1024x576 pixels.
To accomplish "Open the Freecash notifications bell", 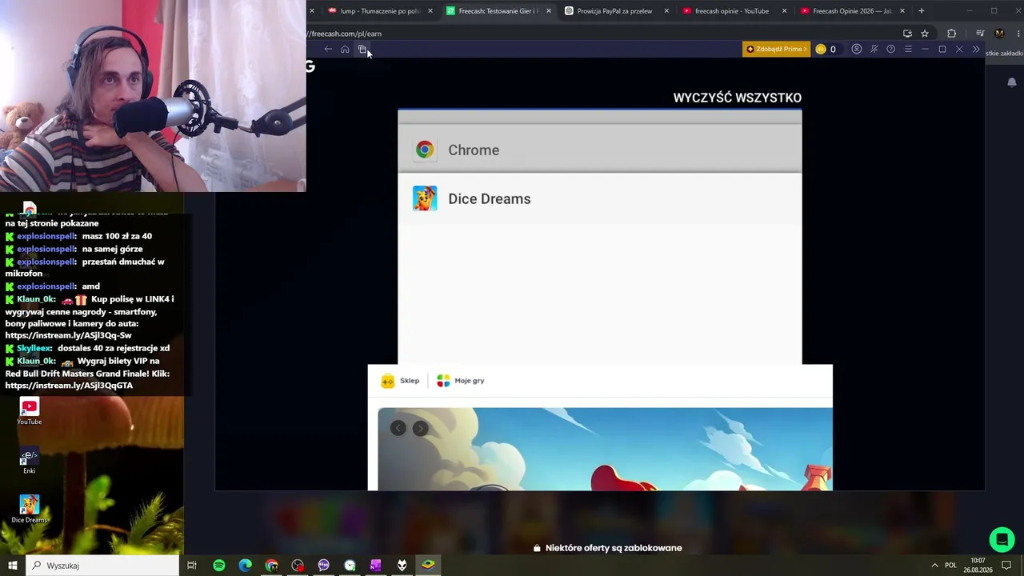I will (x=1011, y=82).
